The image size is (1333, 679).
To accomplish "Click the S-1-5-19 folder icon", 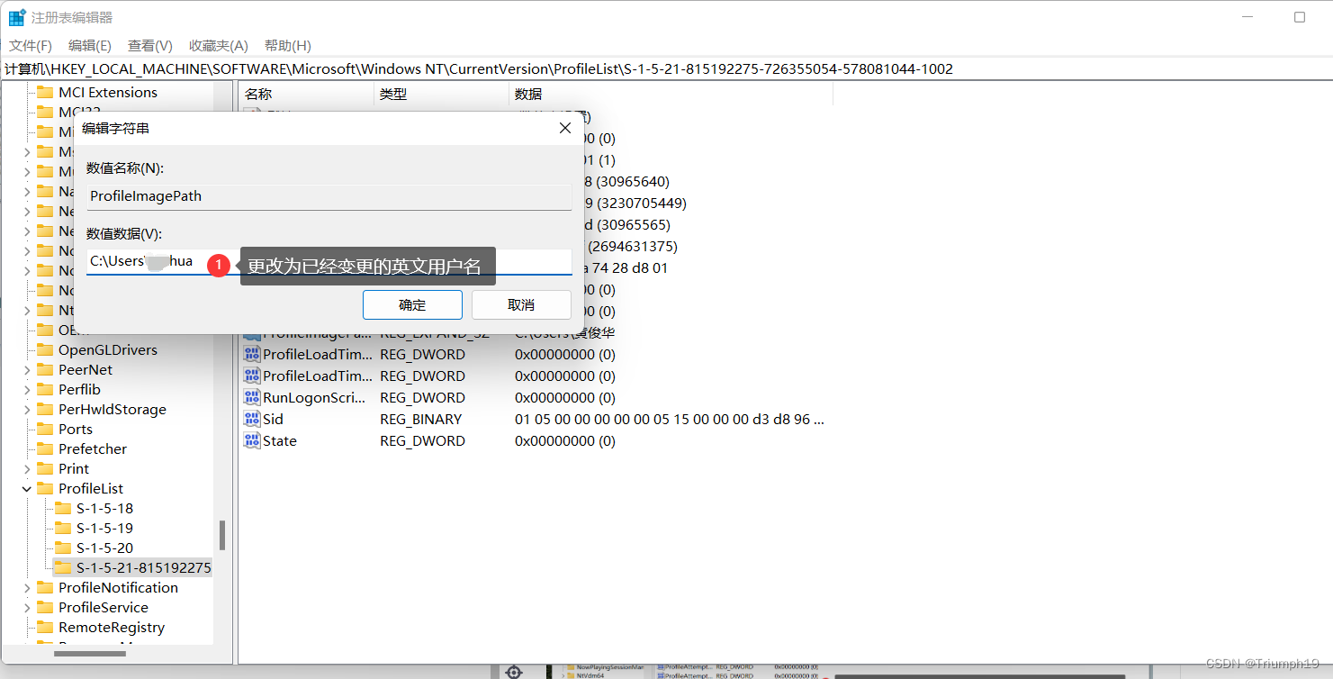I will [63, 529].
